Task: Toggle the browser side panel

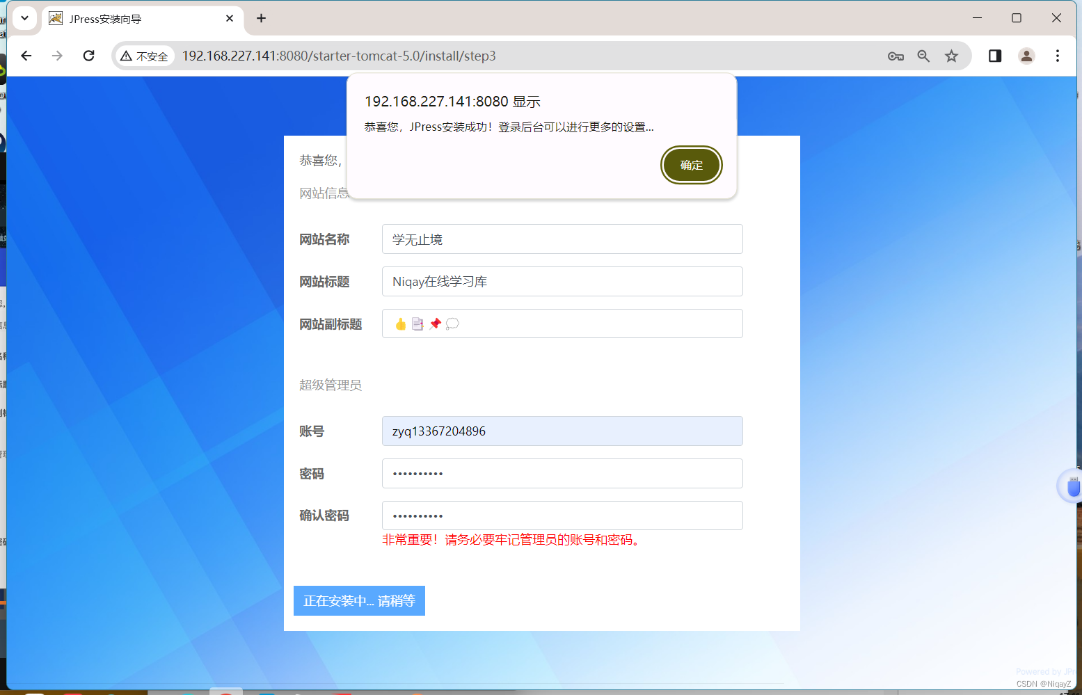Action: click(995, 56)
